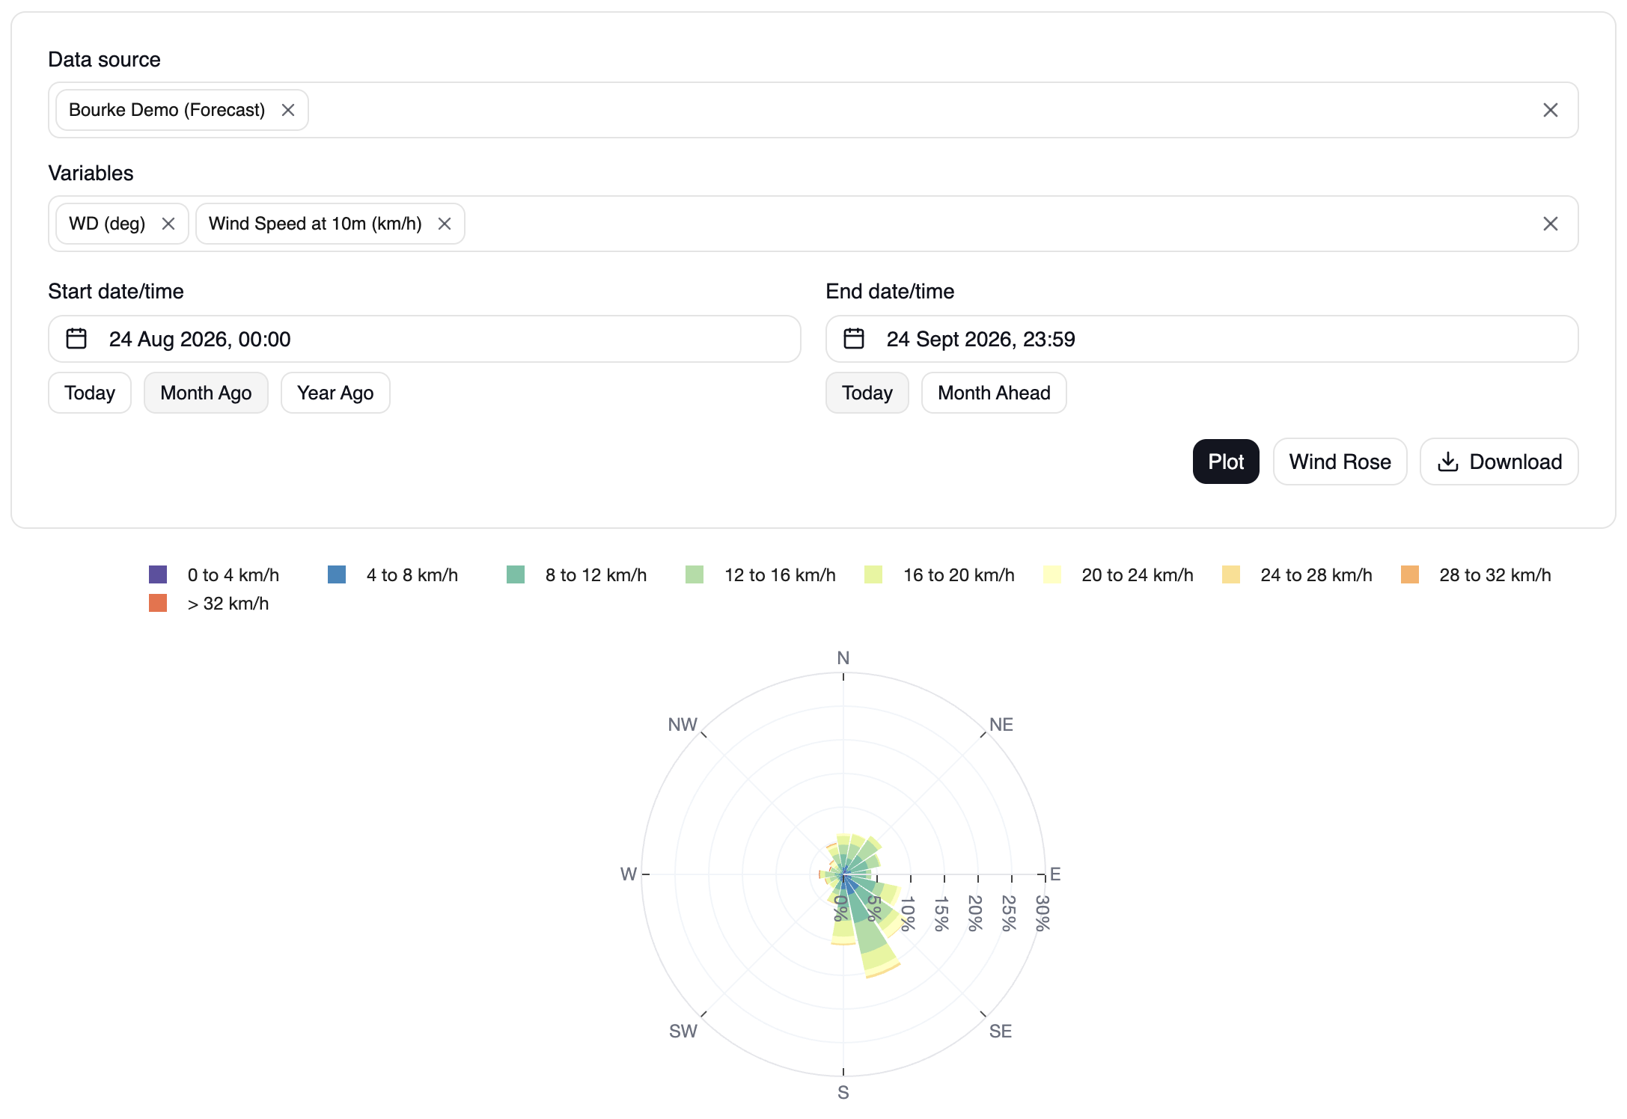The height and width of the screenshot is (1119, 1627).
Task: Set start date to Month Ago
Action: pos(206,393)
